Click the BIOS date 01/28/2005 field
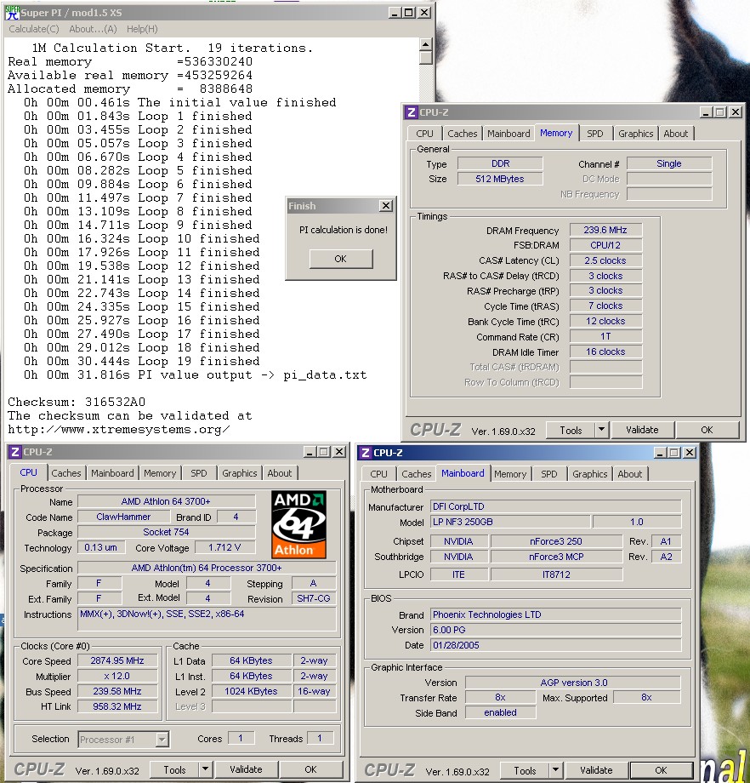The image size is (750, 783). 556,645
